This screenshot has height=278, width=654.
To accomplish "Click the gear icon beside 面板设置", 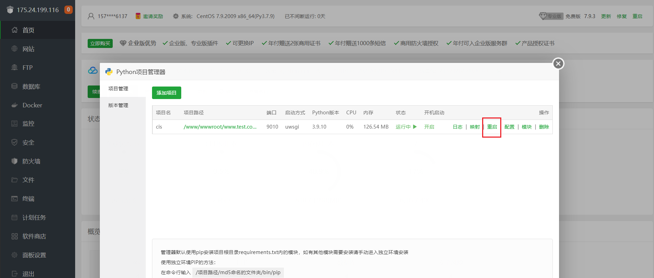I will coord(15,255).
